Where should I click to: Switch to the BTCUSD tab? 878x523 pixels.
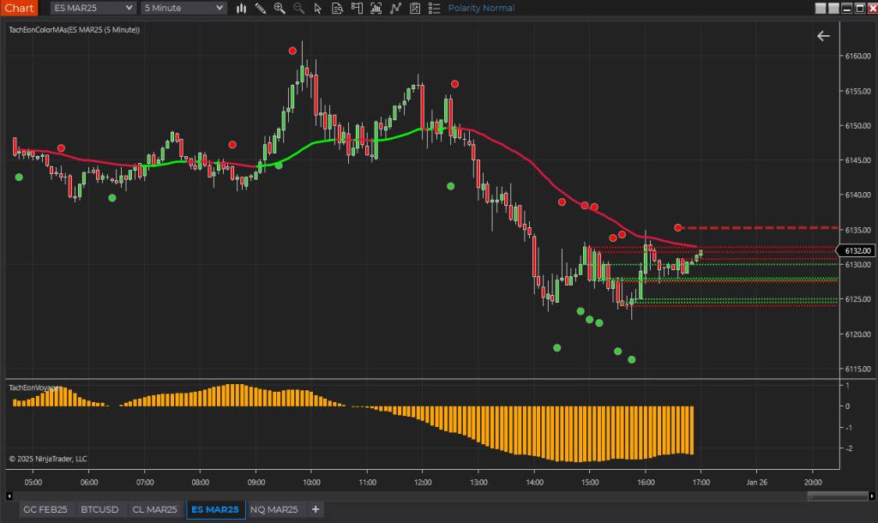tap(99, 509)
